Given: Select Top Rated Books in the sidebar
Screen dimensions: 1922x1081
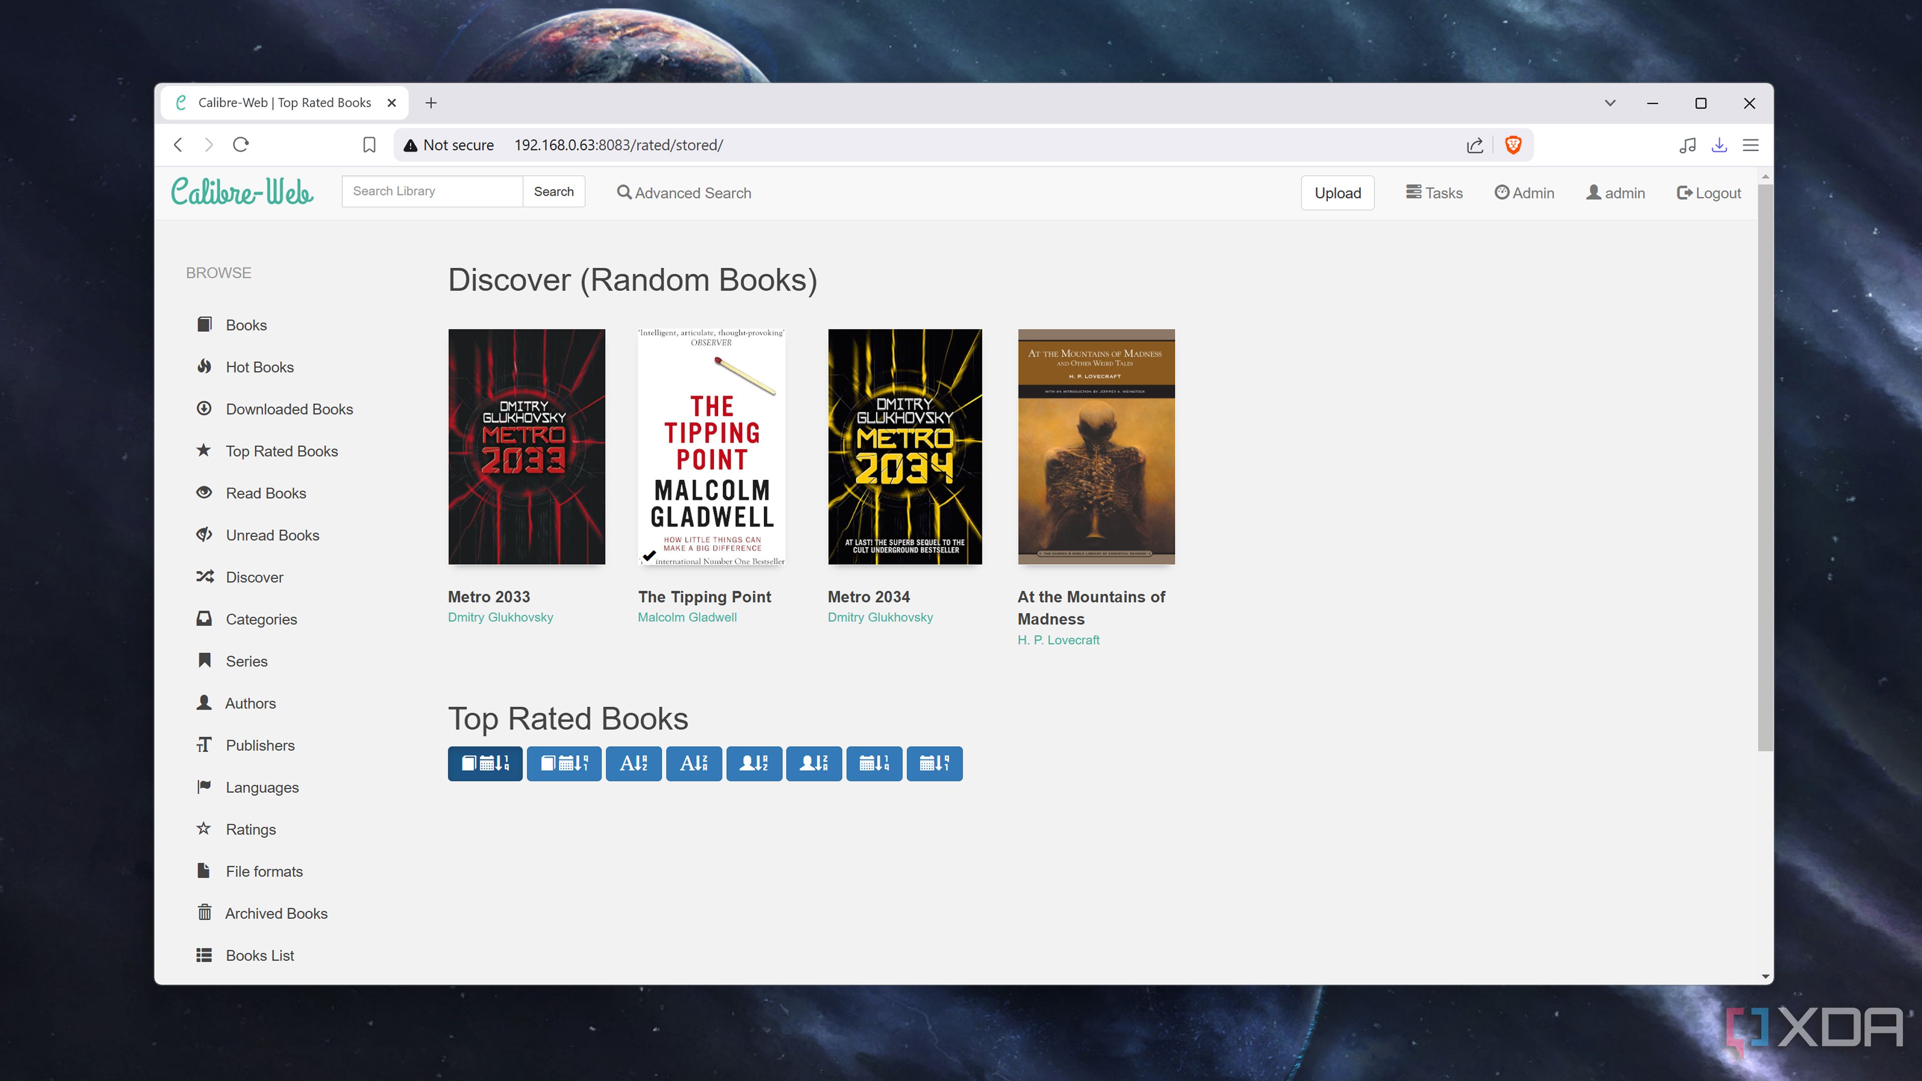Looking at the screenshot, I should pos(282,451).
